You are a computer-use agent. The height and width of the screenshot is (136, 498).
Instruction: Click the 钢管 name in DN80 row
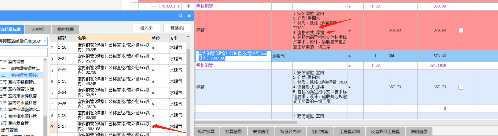pos(201,87)
